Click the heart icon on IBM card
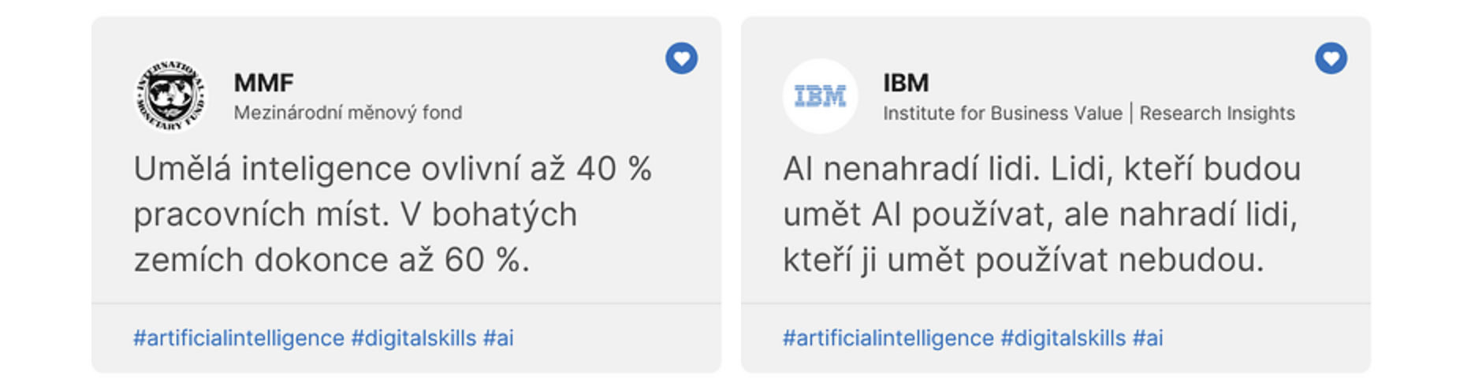The width and height of the screenshot is (1471, 391). [1331, 58]
